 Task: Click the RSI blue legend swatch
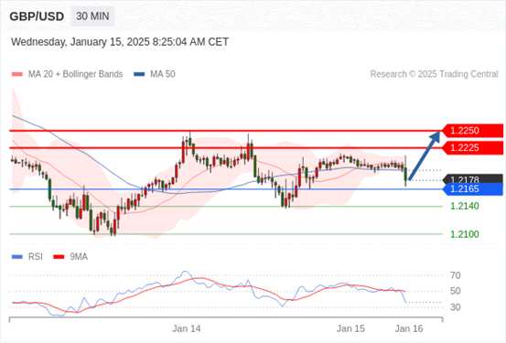coord(17,257)
